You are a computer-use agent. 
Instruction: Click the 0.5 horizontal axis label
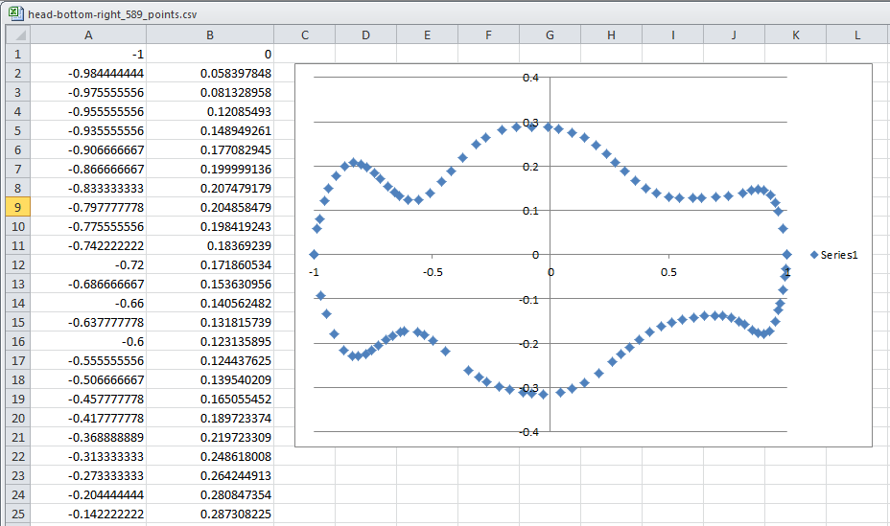click(x=668, y=272)
